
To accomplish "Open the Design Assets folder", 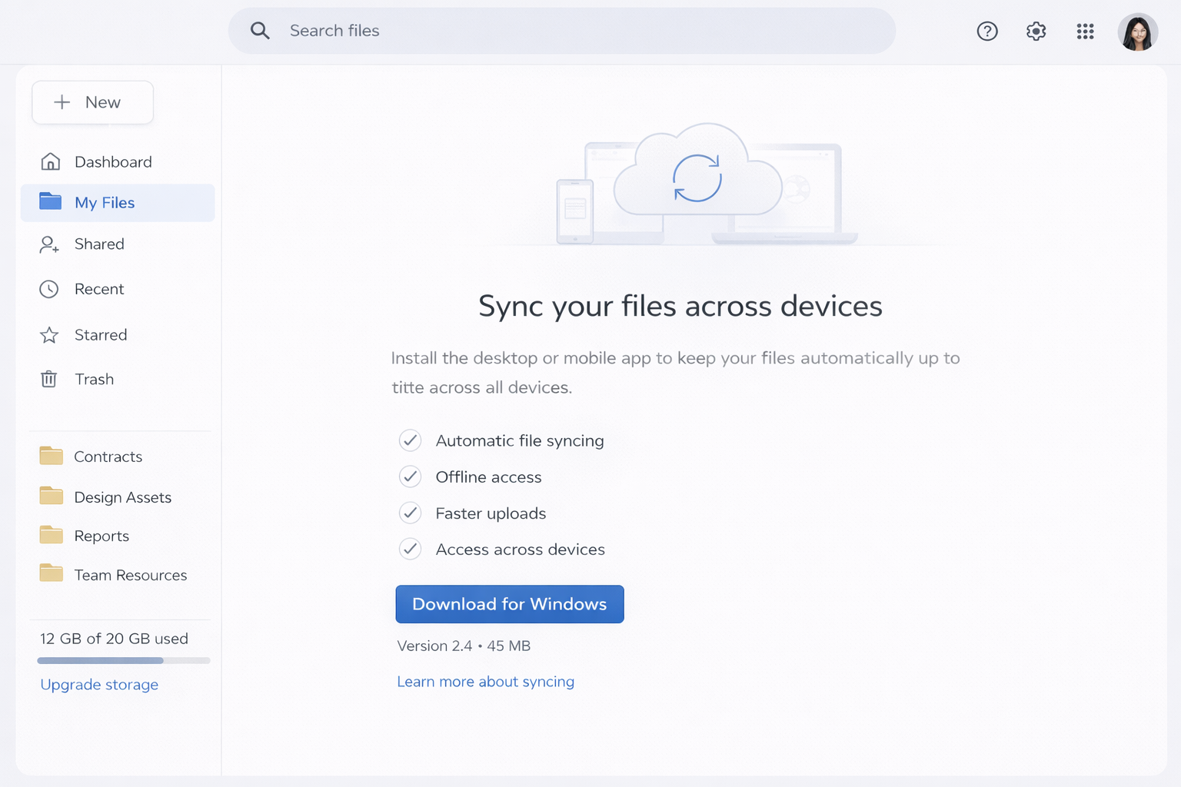I will coord(122,497).
